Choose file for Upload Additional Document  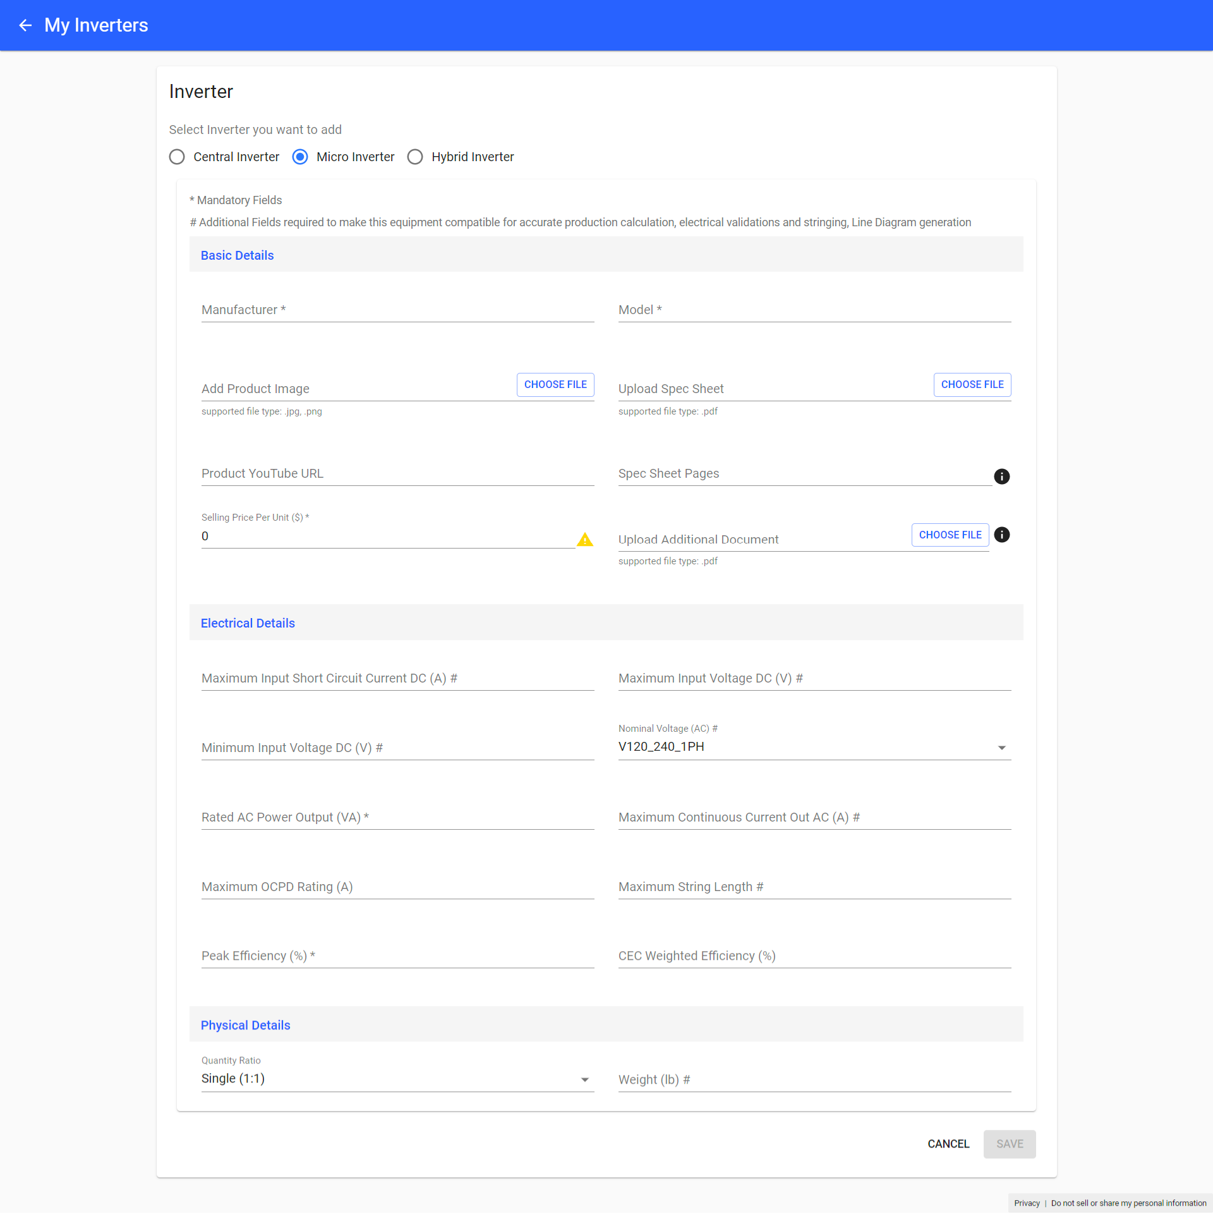[950, 535]
